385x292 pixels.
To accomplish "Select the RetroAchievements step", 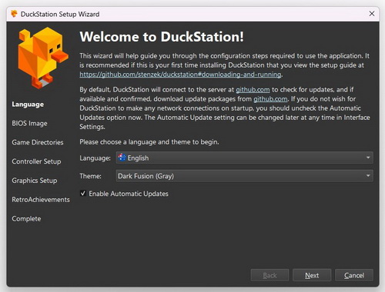I will point(41,200).
